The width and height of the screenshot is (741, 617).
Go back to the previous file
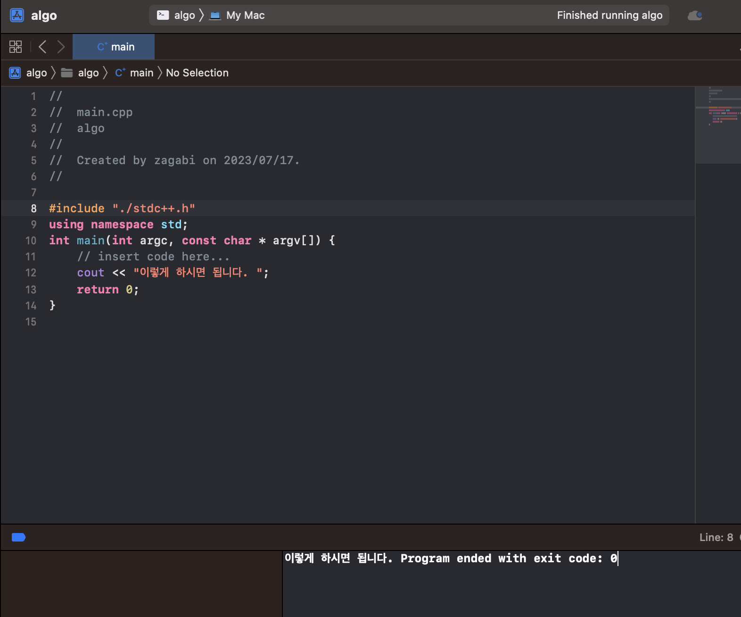(42, 47)
